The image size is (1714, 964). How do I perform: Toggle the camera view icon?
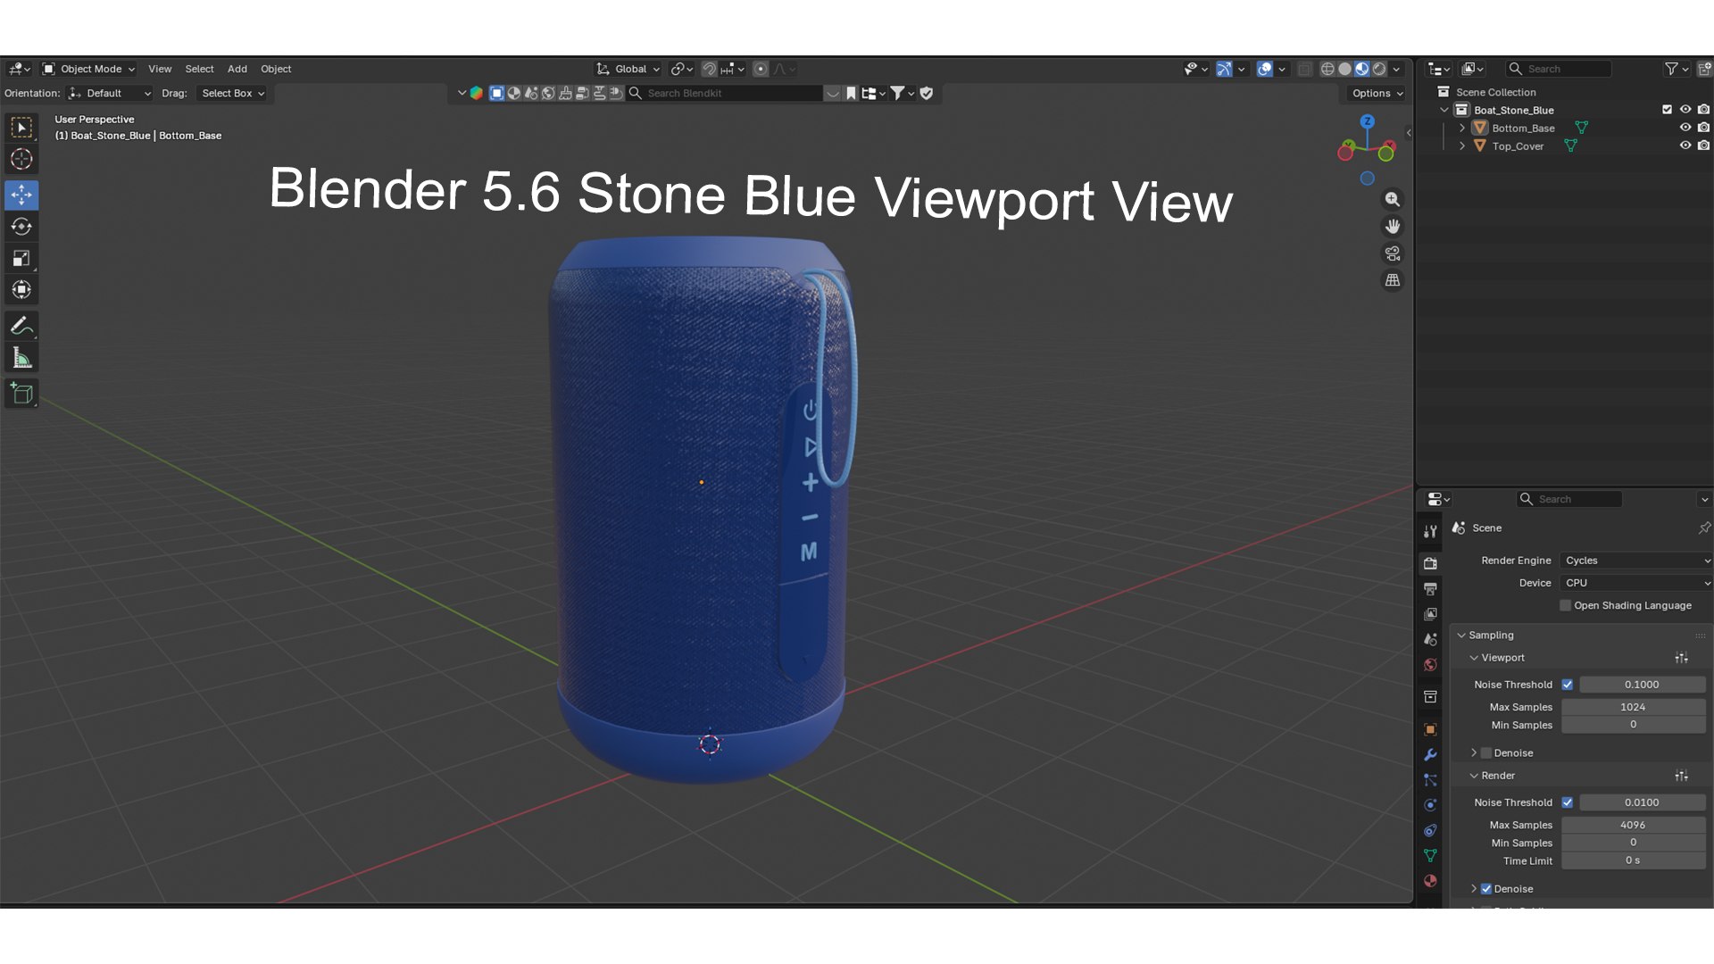click(1392, 253)
